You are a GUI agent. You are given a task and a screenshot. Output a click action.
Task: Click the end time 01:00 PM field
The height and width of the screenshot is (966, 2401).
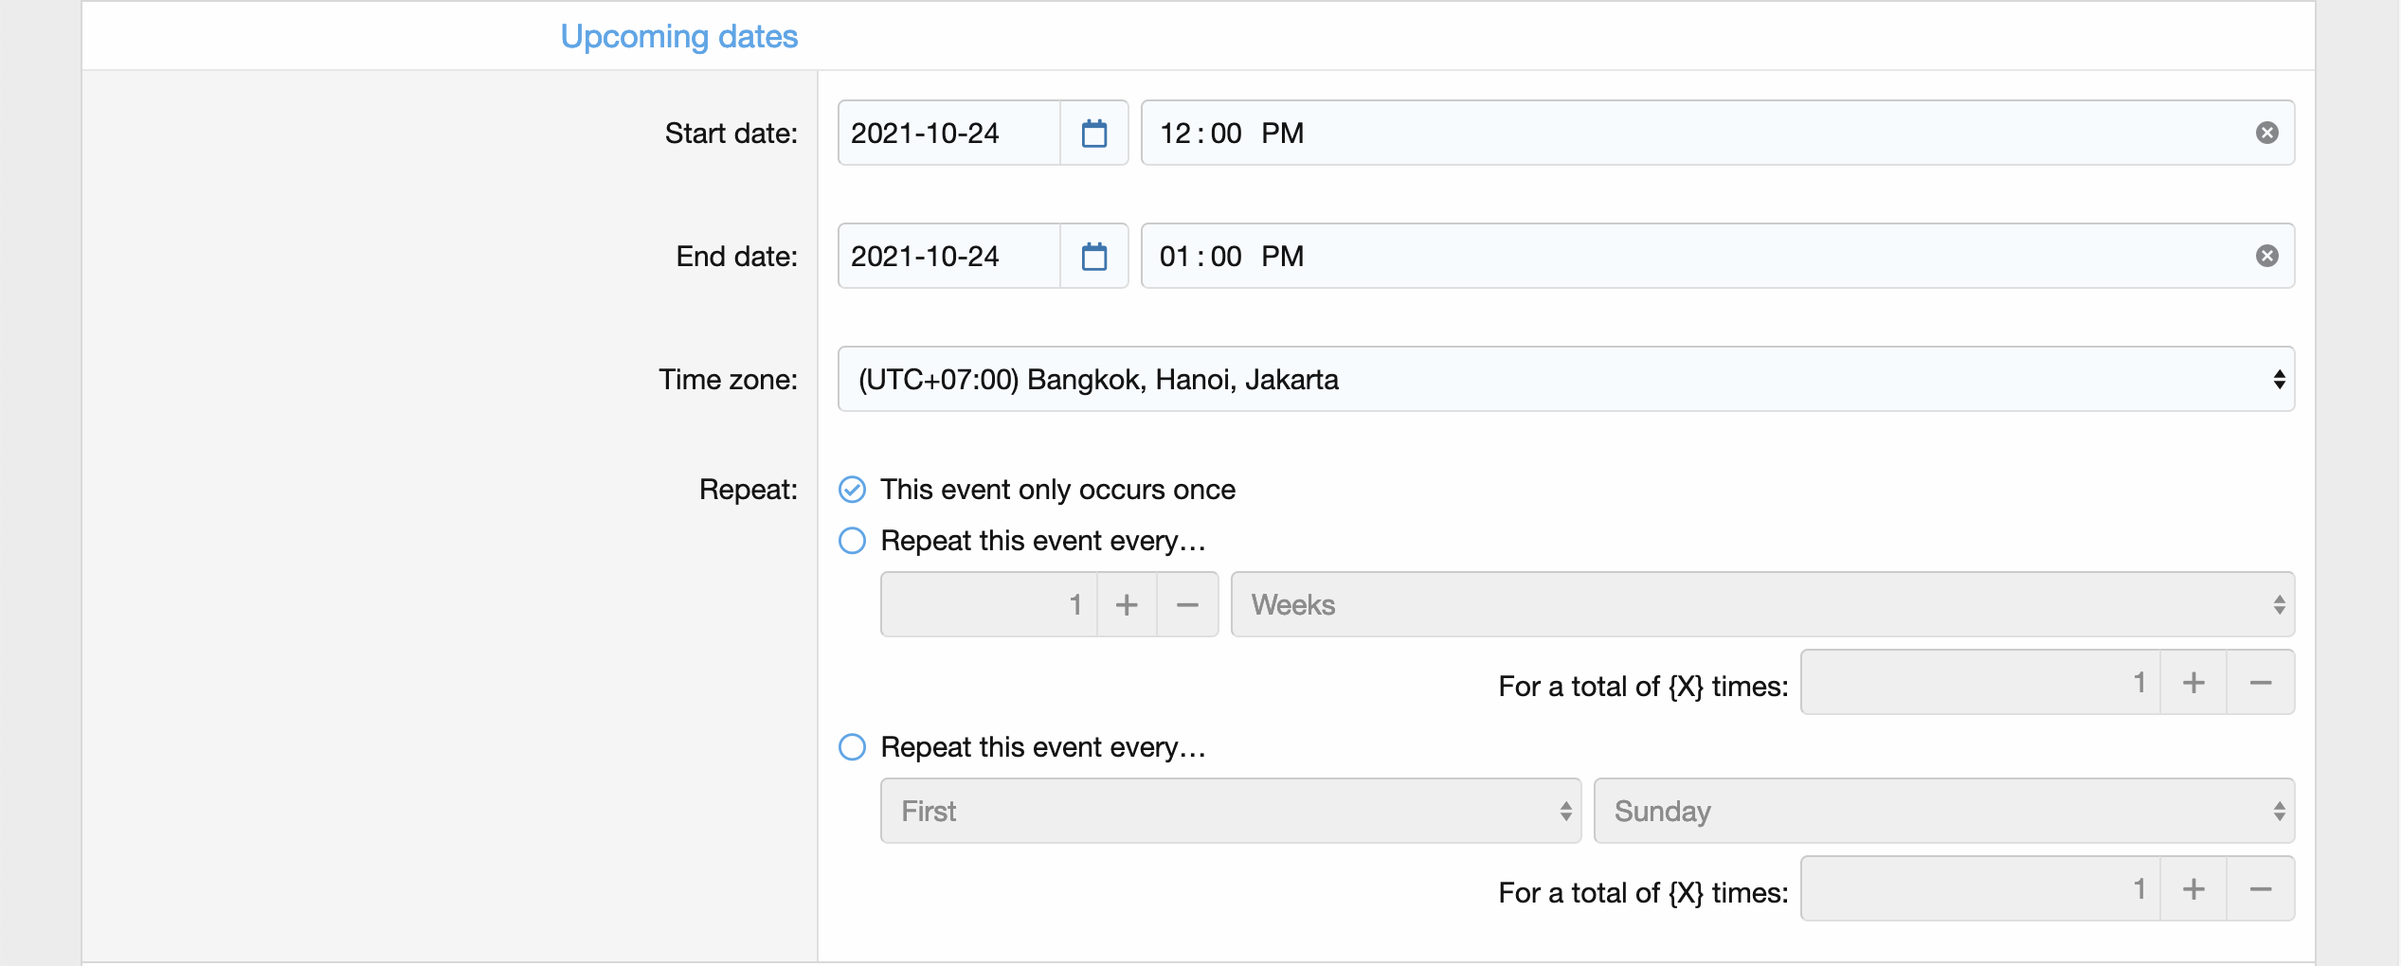click(1718, 257)
